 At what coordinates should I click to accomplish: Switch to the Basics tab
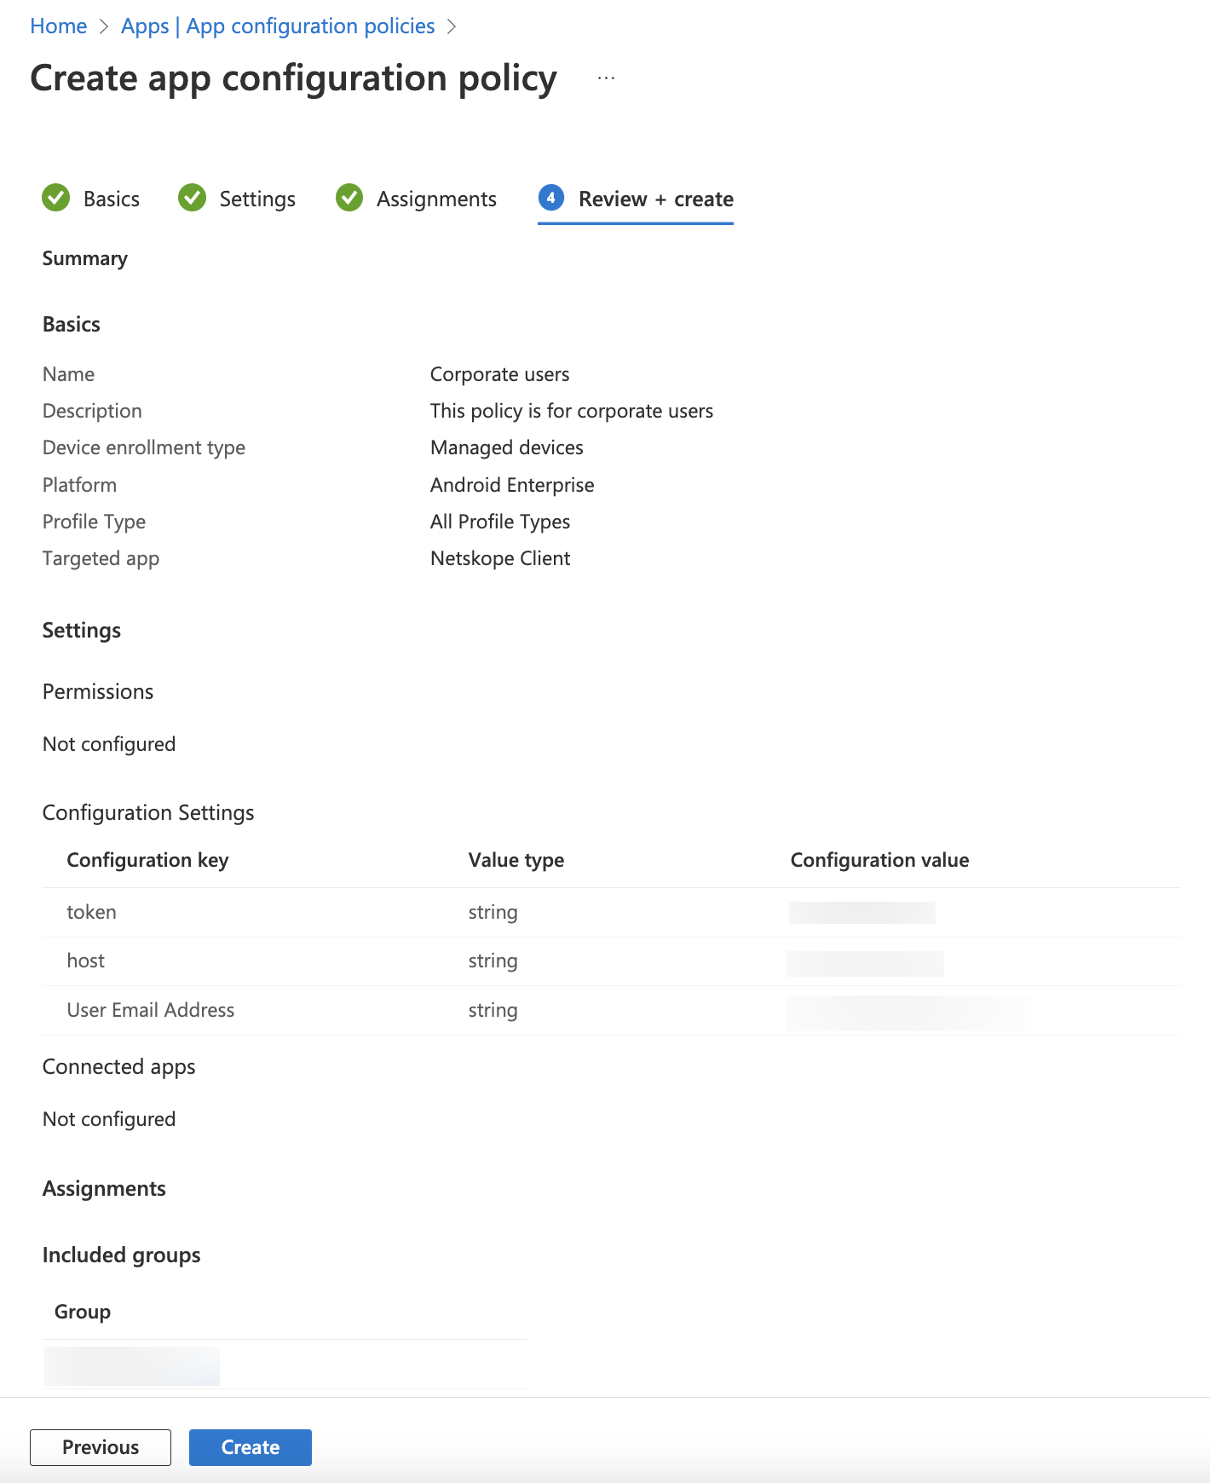coord(111,199)
